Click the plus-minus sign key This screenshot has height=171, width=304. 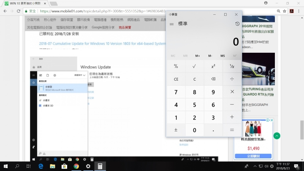pyautogui.click(x=176, y=130)
